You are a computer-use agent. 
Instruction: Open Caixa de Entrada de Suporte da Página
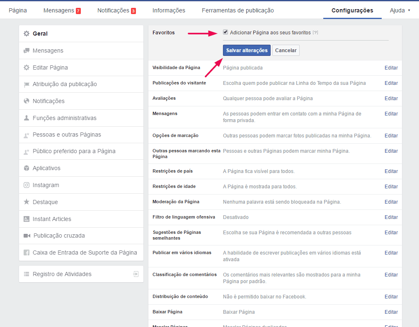click(x=81, y=252)
